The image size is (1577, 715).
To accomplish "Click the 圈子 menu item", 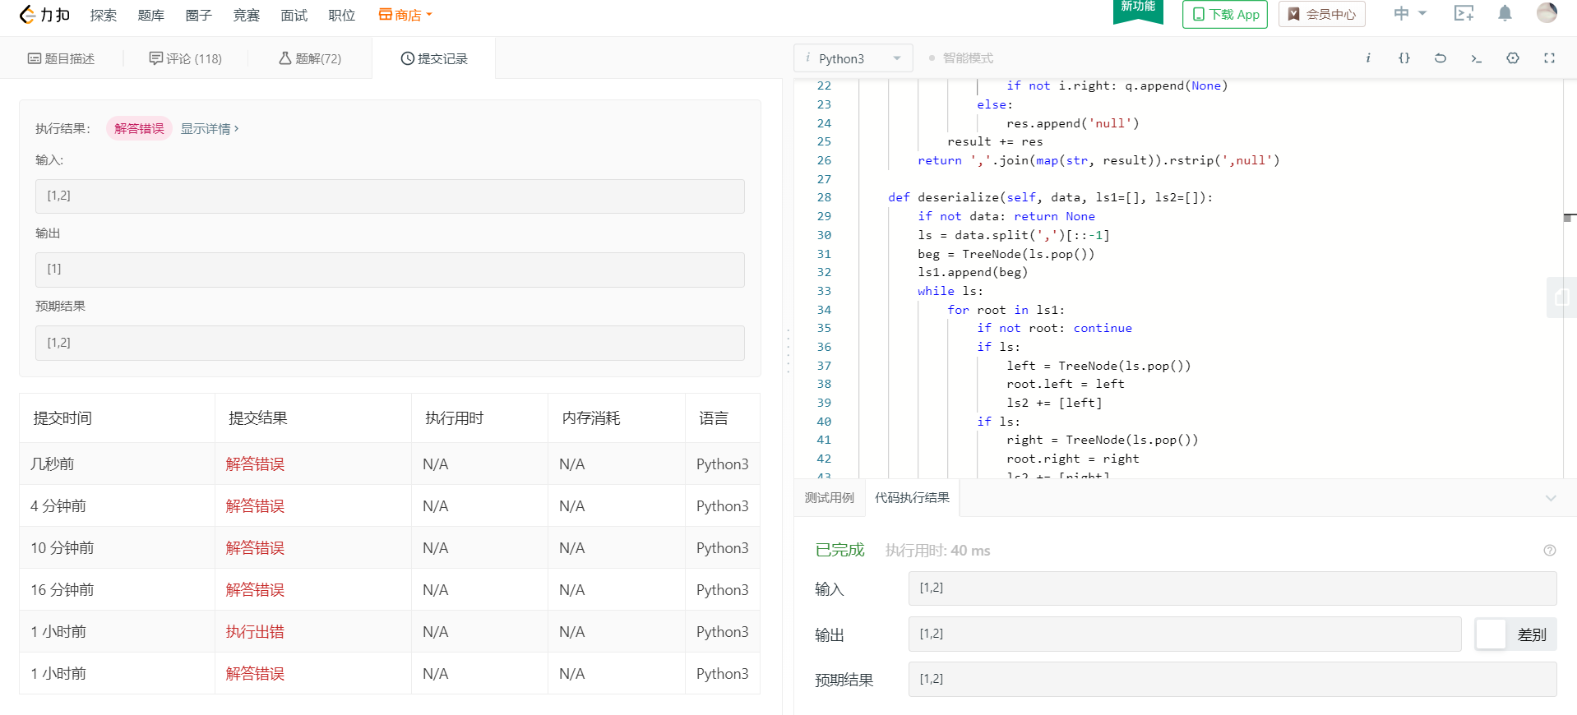I will click(199, 15).
